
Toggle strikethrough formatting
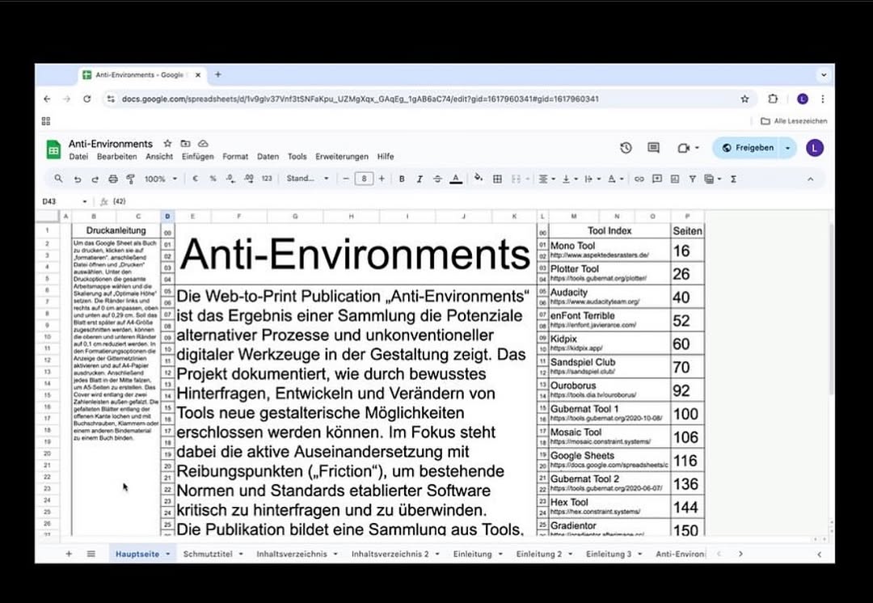[437, 179]
